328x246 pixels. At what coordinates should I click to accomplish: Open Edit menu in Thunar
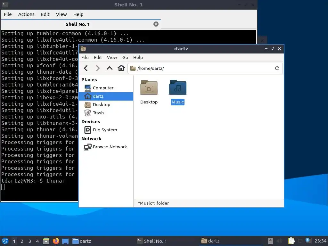point(98,58)
